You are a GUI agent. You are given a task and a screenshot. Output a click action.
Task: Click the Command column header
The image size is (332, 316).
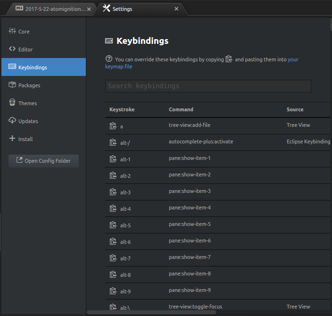point(181,109)
